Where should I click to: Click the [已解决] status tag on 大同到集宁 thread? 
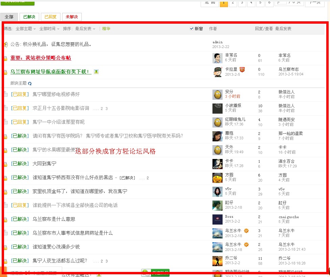(19, 164)
